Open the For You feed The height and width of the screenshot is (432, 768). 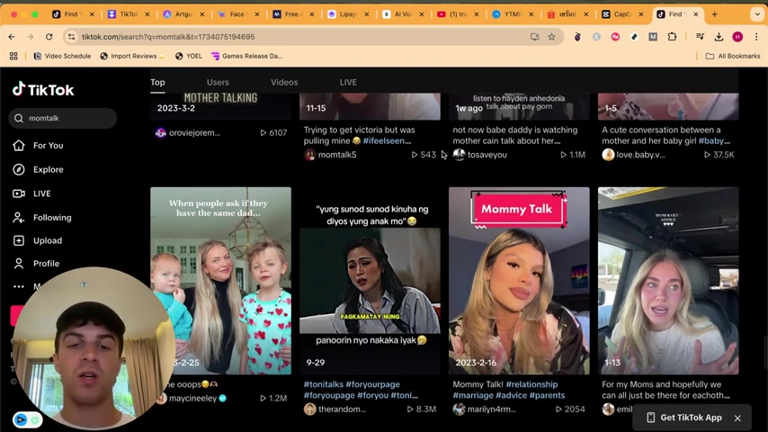tap(48, 146)
